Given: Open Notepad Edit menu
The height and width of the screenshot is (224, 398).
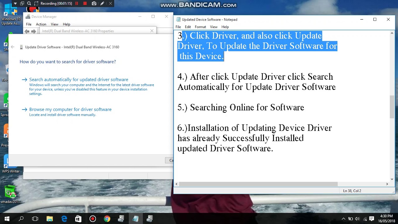Looking at the screenshot, I should tap(188, 27).
